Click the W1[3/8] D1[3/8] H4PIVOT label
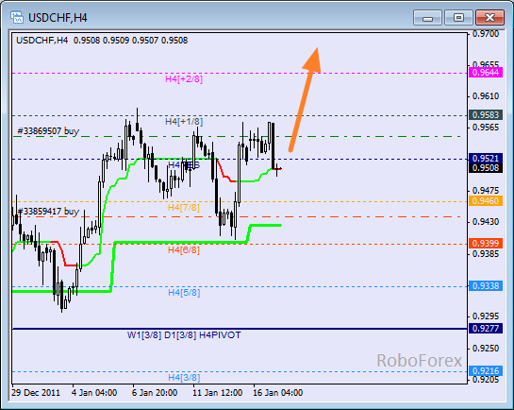This screenshot has height=410, width=514. (x=184, y=335)
